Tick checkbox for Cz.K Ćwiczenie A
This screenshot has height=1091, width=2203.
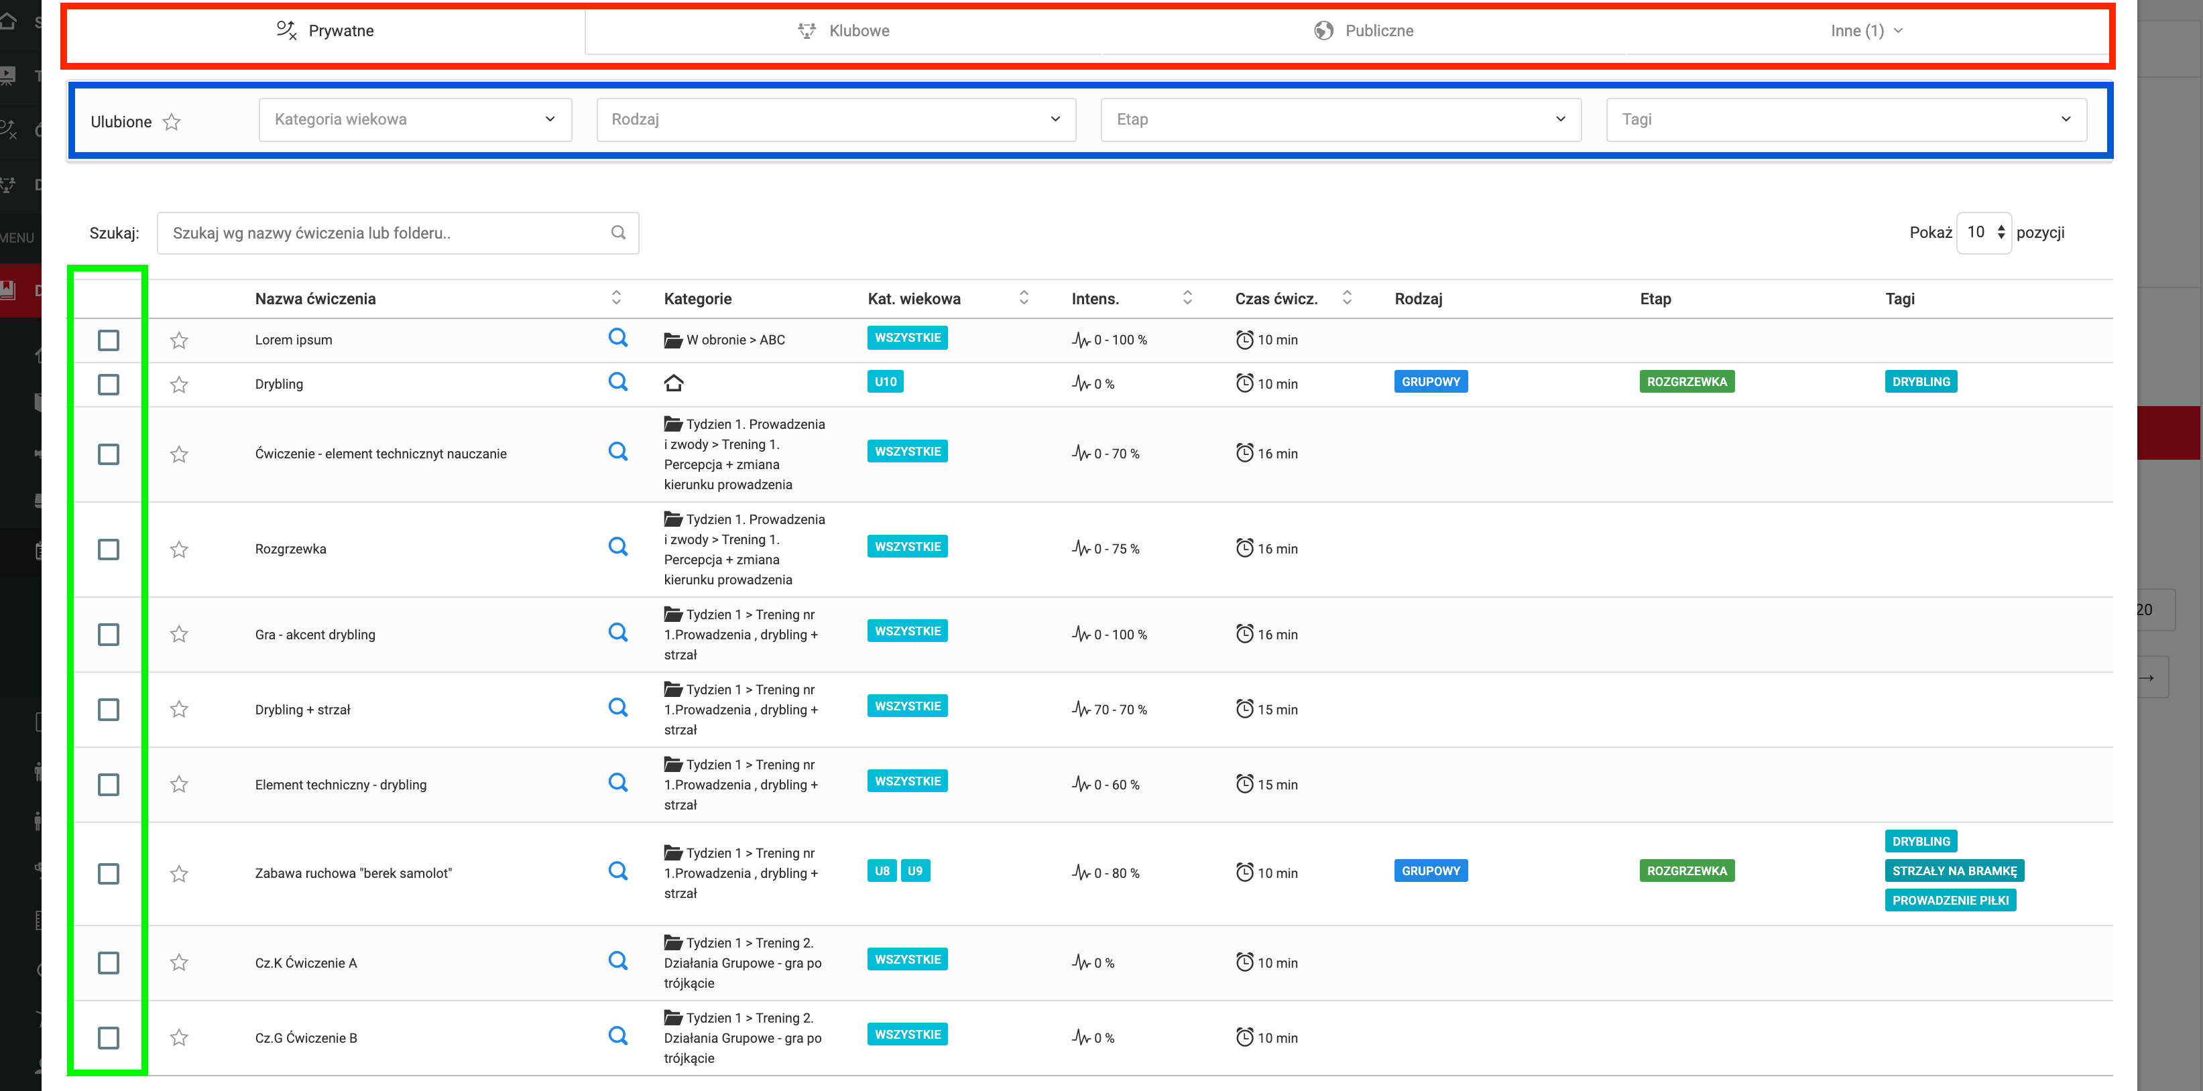(109, 963)
